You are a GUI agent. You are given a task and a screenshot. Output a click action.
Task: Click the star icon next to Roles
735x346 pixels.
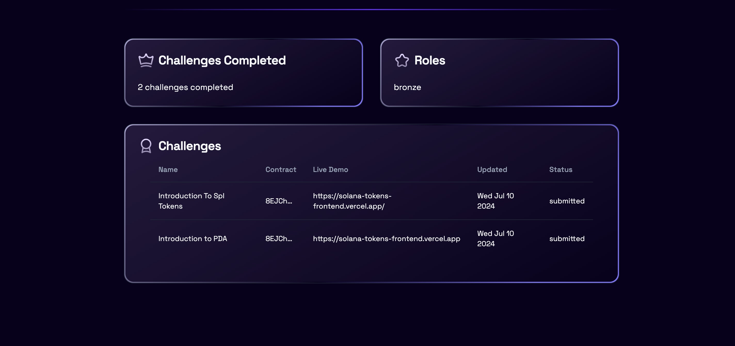[x=402, y=60]
